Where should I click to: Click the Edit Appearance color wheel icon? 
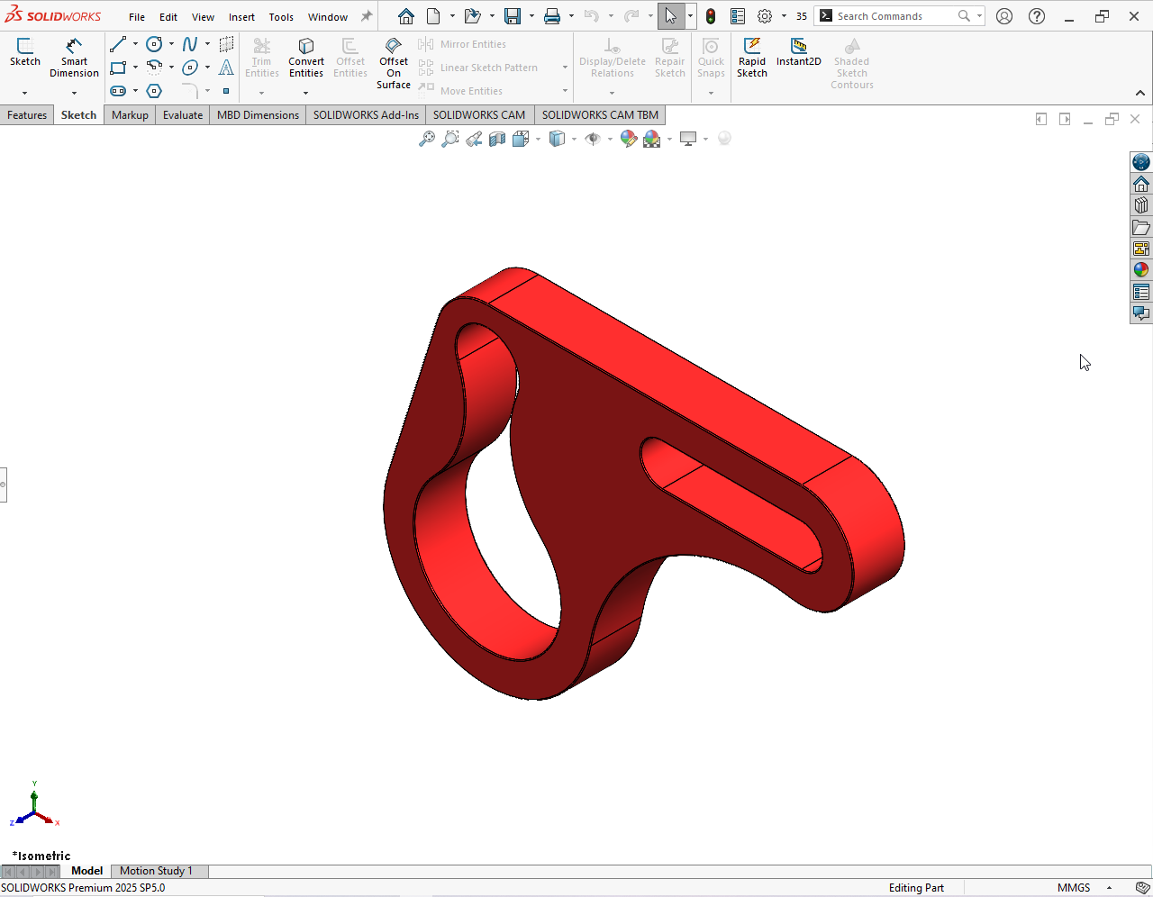(628, 139)
